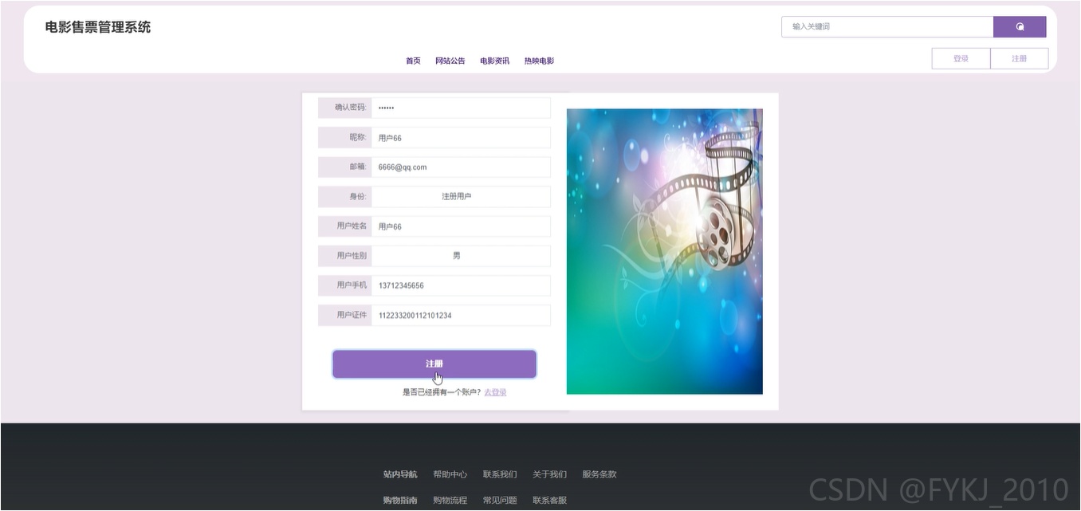Open 联系客服 in the footer
The width and height of the screenshot is (1081, 511).
(549, 501)
